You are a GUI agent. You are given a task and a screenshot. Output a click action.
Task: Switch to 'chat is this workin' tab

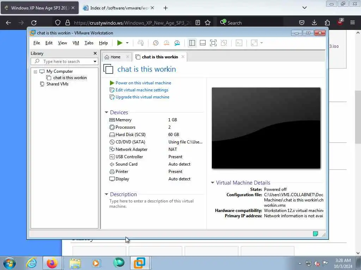click(160, 57)
